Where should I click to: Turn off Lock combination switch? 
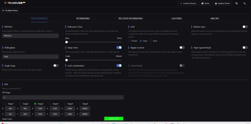[119, 65]
